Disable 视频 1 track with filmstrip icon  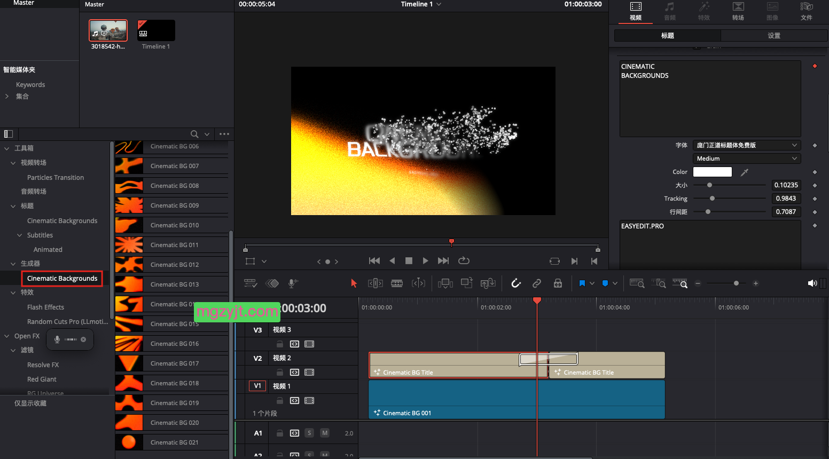(x=309, y=400)
